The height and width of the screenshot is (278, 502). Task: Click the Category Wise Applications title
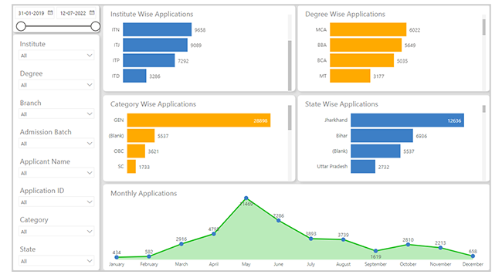pyautogui.click(x=153, y=104)
